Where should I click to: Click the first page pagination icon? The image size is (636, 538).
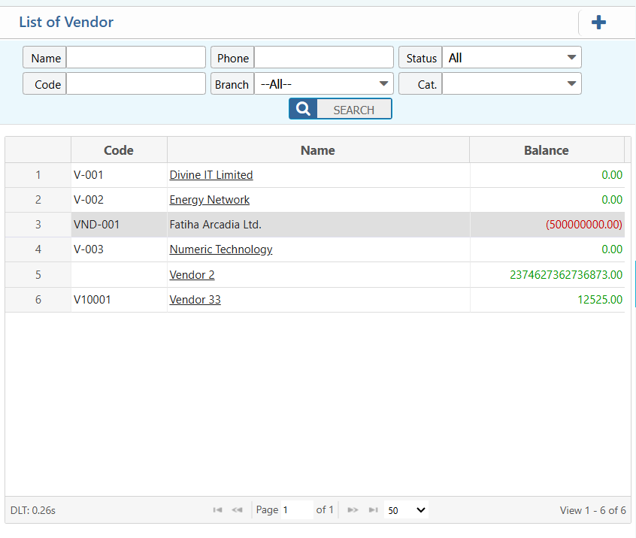[x=217, y=509]
